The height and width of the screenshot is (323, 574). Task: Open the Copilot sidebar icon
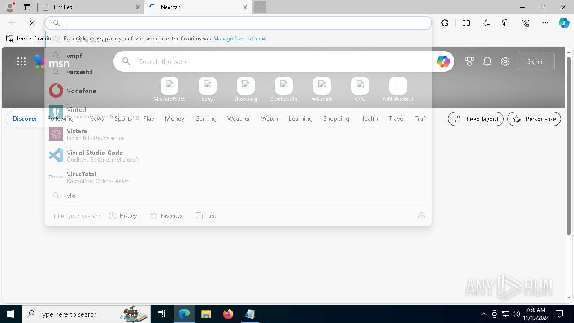564,23
